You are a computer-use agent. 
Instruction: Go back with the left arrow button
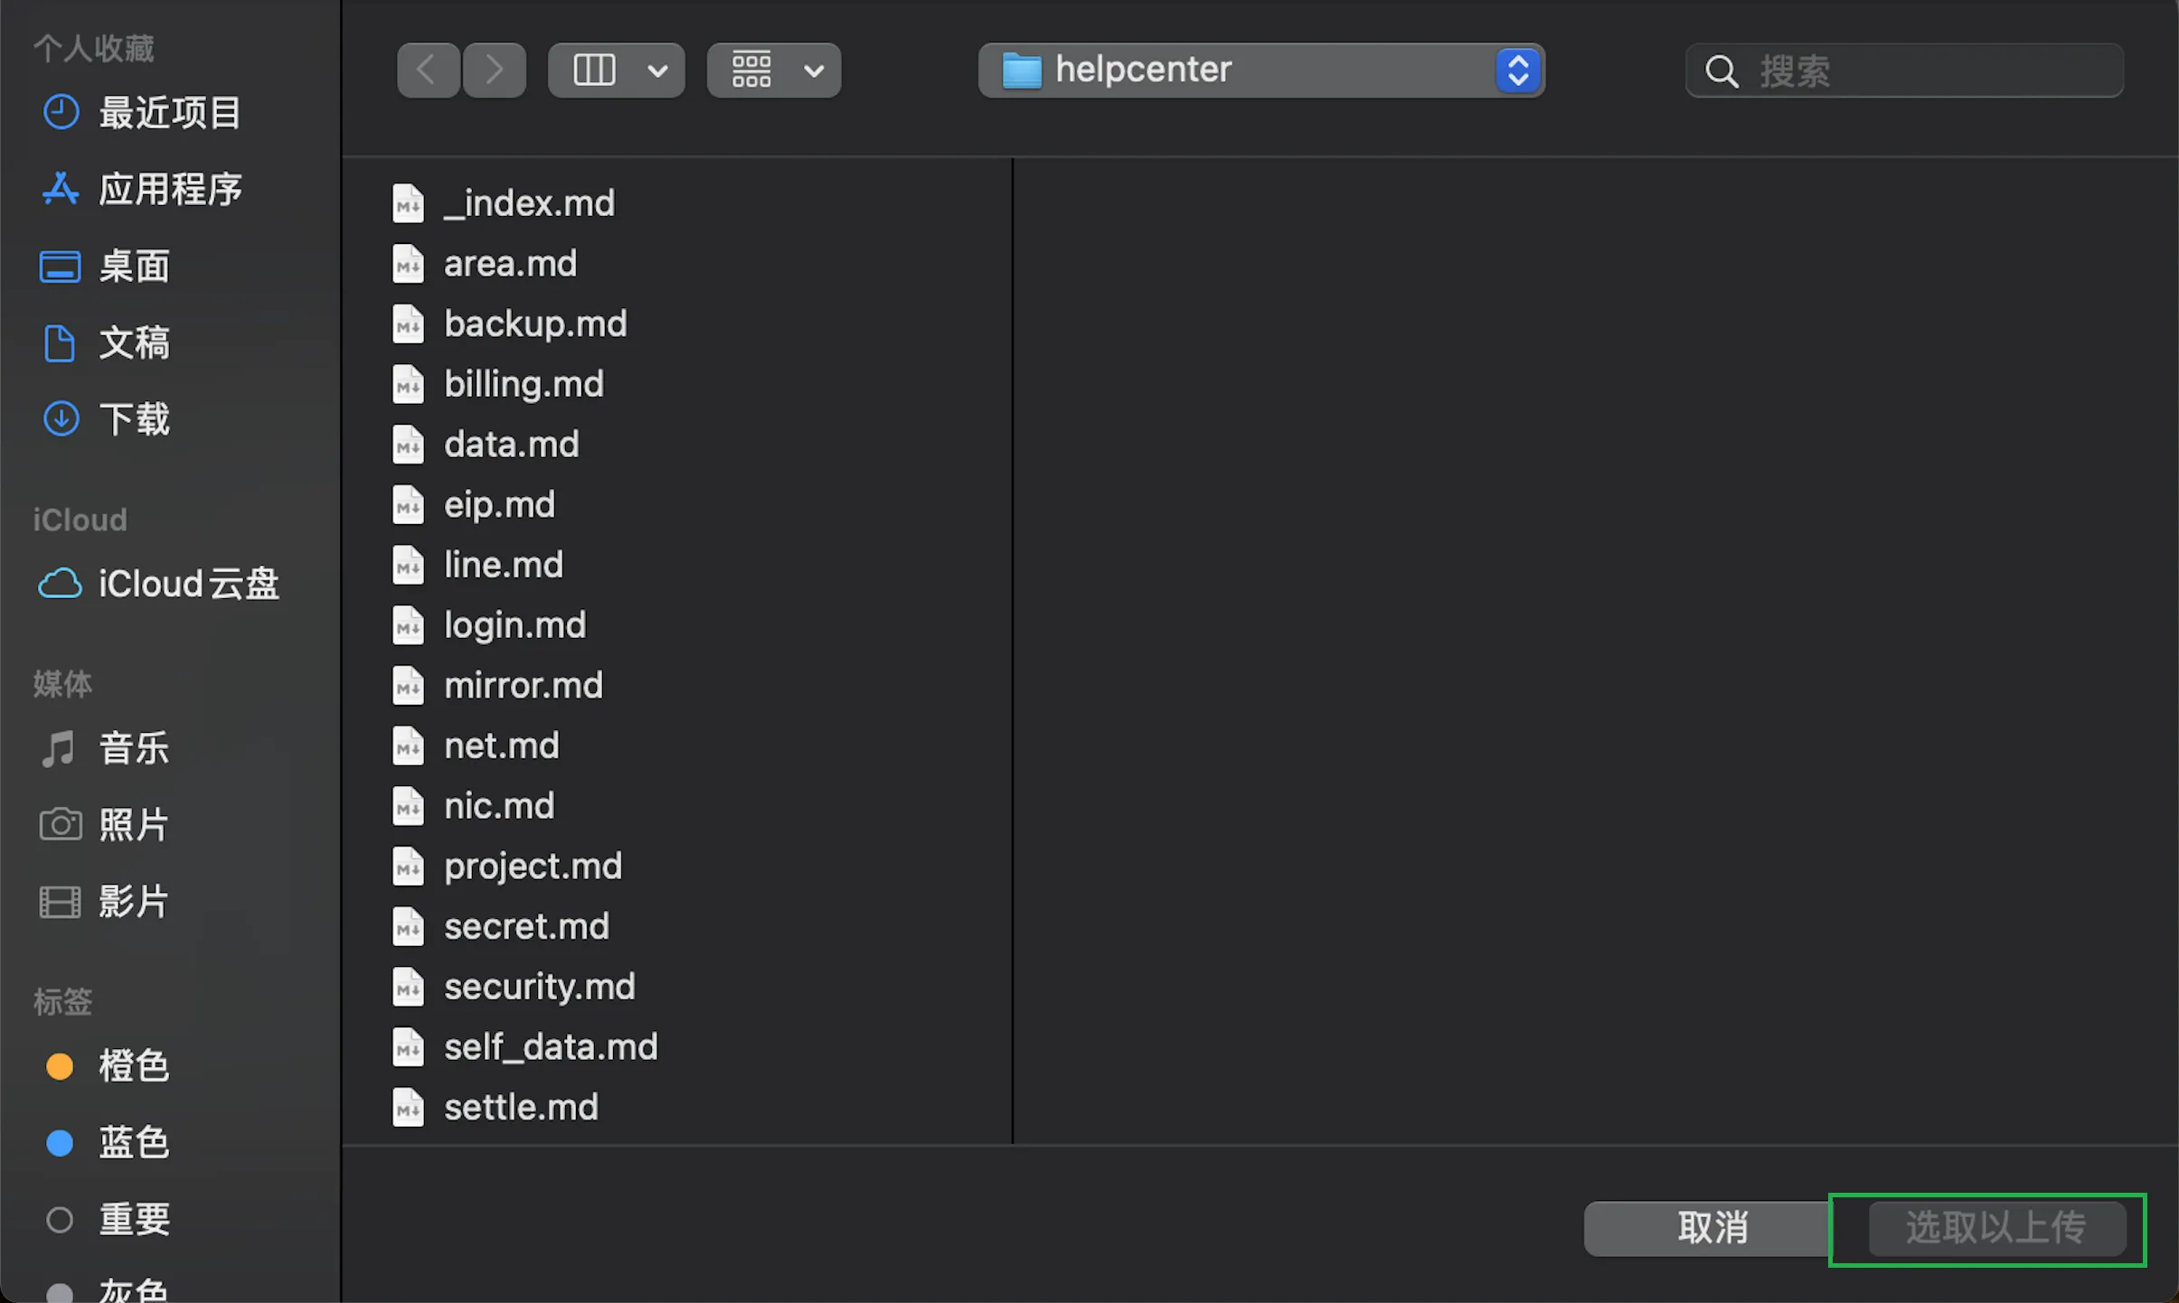click(429, 70)
